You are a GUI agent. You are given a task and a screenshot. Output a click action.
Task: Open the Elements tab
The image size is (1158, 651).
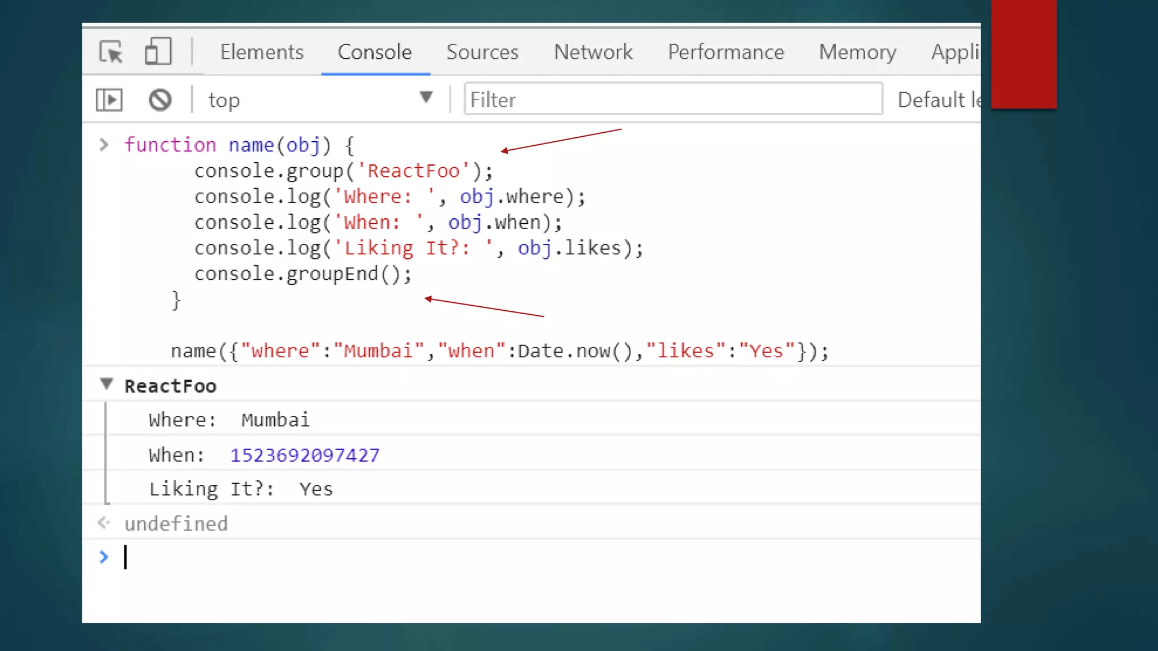coord(262,52)
